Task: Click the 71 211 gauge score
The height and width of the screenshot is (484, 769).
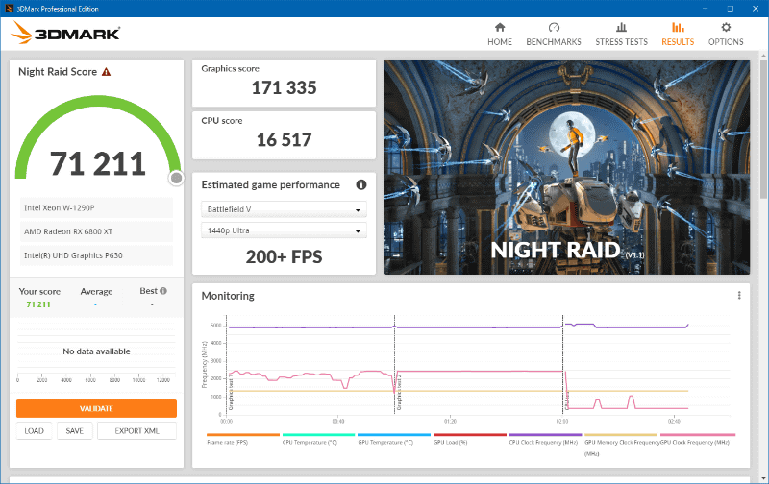Action: tap(98, 163)
